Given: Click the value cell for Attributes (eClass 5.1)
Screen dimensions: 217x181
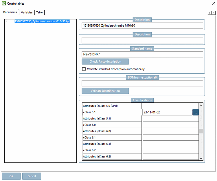Looking at the screenshot, I should pyautogui.click(x=170, y=119).
